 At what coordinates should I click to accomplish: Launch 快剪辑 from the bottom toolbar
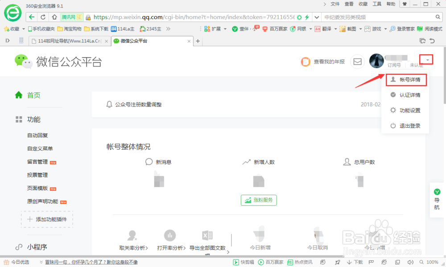(243, 262)
